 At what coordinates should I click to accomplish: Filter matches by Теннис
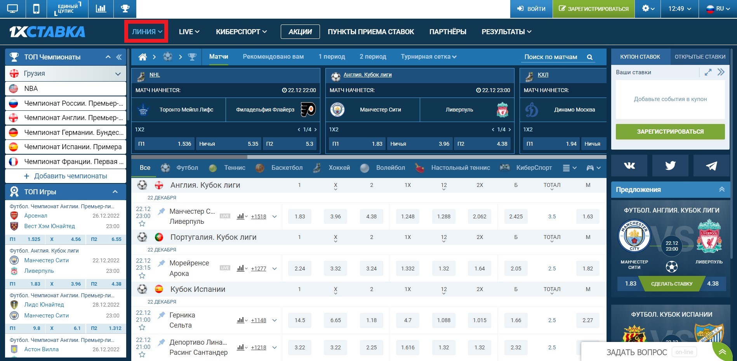(x=227, y=168)
